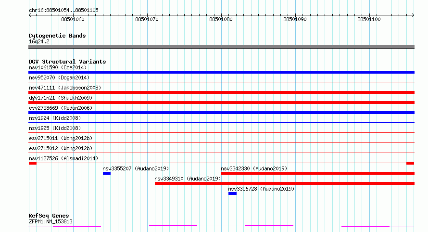Screen dimensions: 428x232
Task: Click the RefSeq Genes track title
Action: 49,216
